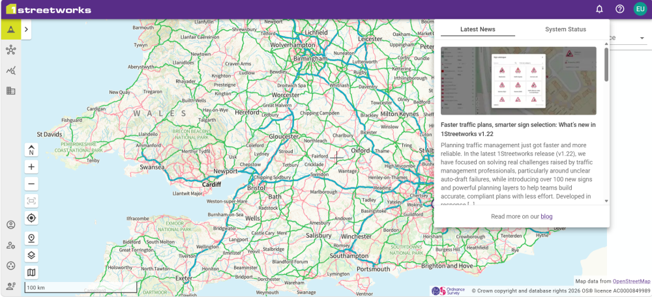Click the Hereford label on the map
The height and width of the screenshot is (297, 652).
[x=247, y=112]
